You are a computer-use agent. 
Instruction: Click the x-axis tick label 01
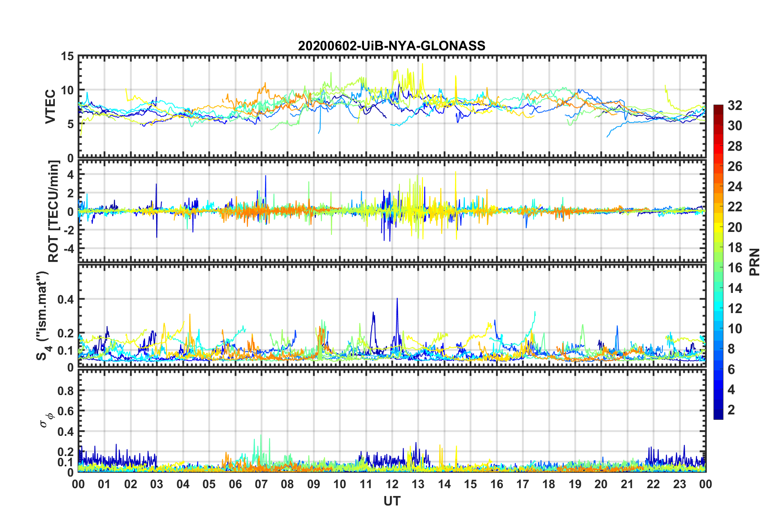104,484
